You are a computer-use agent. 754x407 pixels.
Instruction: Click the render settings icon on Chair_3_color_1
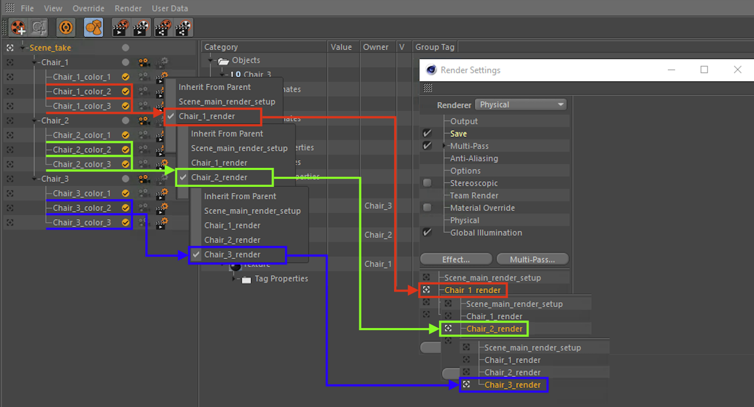[162, 194]
